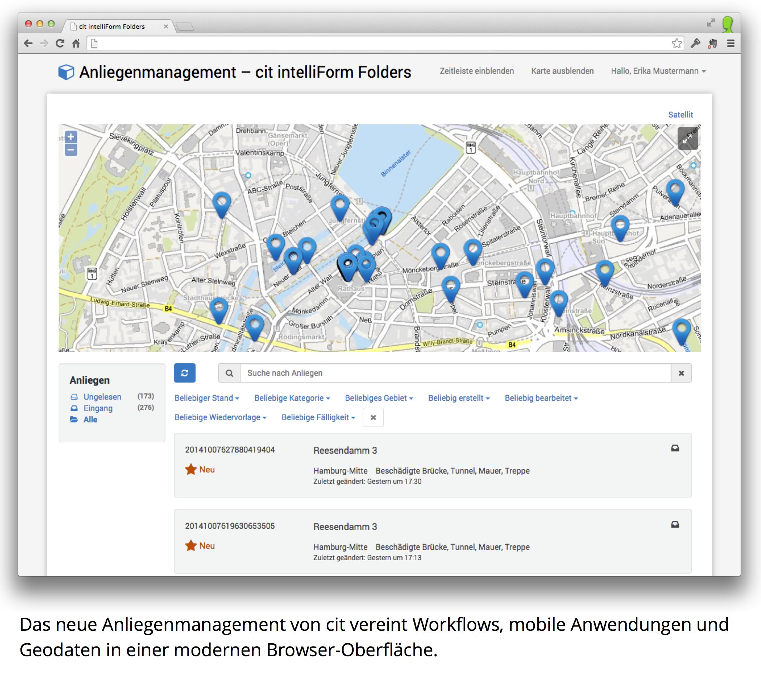Screen dimensions: 761x677
Task: Click the blue refresh list button
Action: pyautogui.click(x=185, y=373)
